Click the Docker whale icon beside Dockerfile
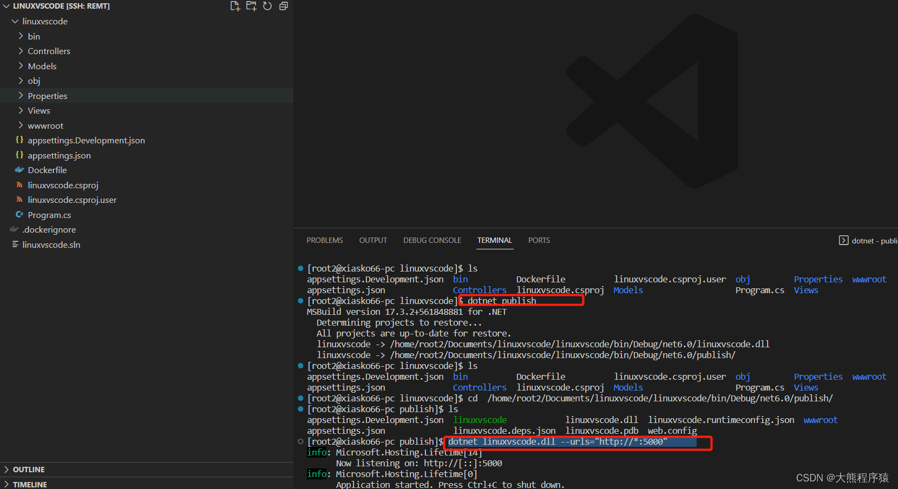 [x=19, y=170]
